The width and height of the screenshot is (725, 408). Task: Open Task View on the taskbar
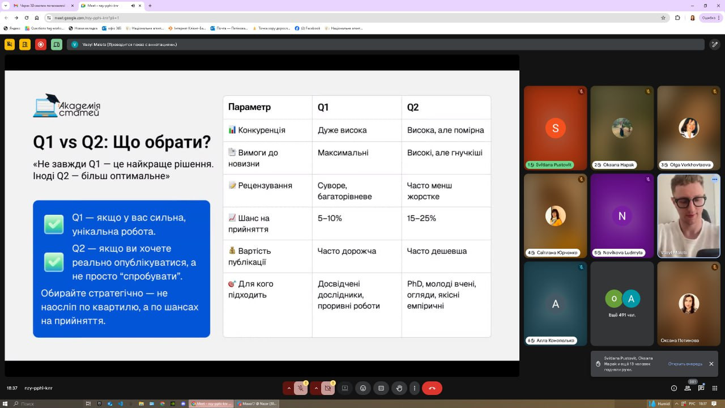coord(88,403)
